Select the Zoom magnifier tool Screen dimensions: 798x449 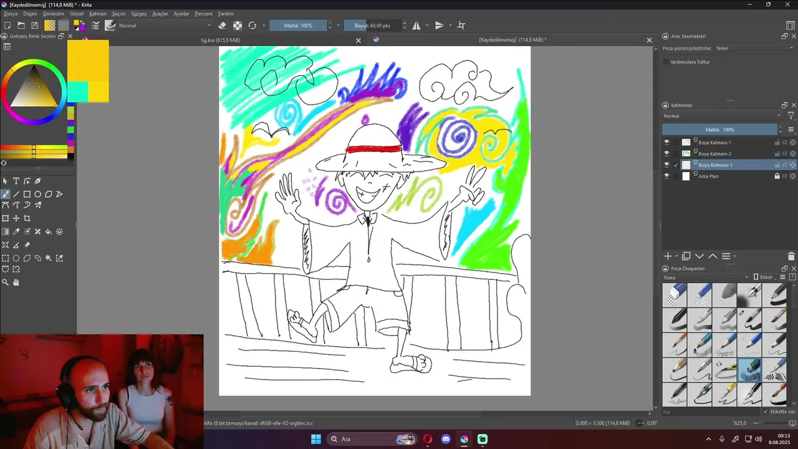pyautogui.click(x=6, y=282)
